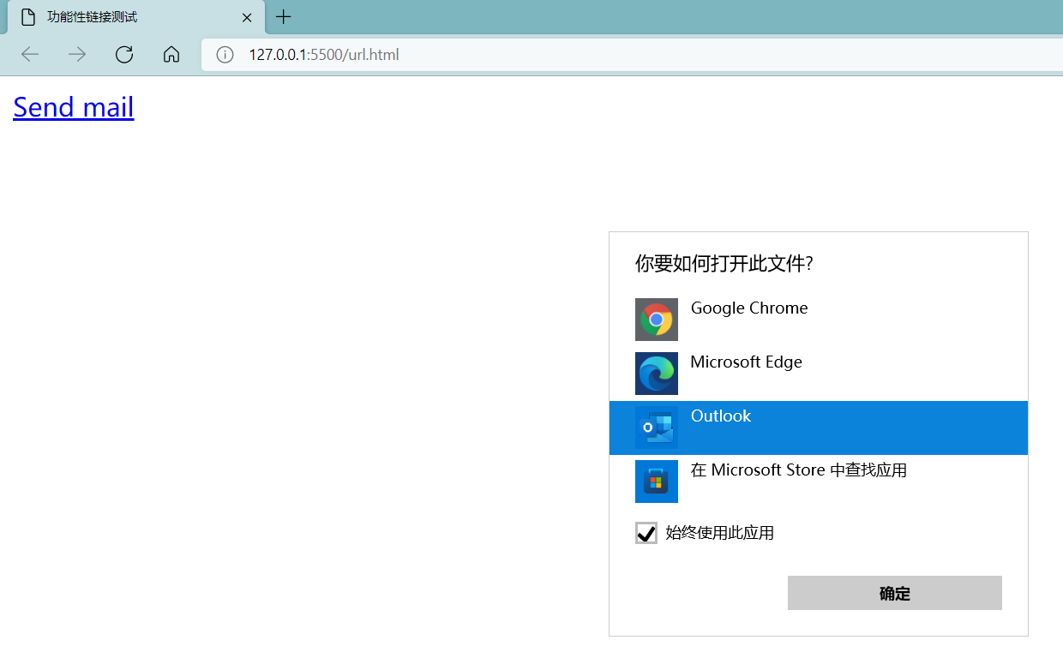
Task: Click the browser forward arrow
Action: [x=77, y=55]
